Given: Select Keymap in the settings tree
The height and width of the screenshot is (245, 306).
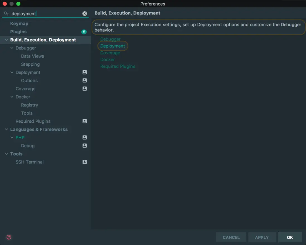Looking at the screenshot, I should pos(19,24).
